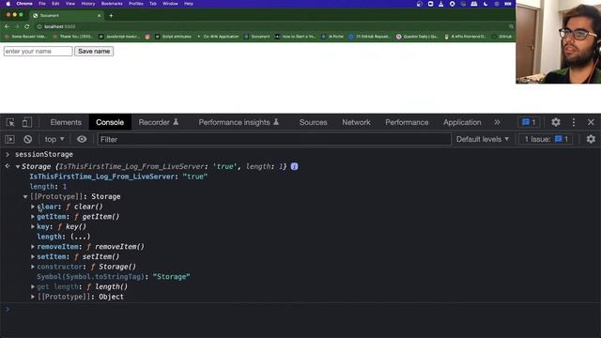Open the Apple menu

click(x=8, y=4)
